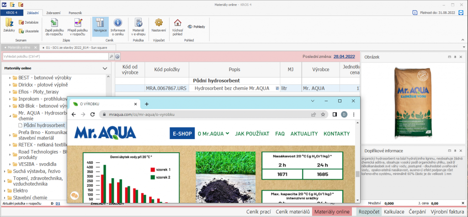468x217 pixels.
Task: Expand Efios - Ploty_terasy folder
Action: [10, 92]
